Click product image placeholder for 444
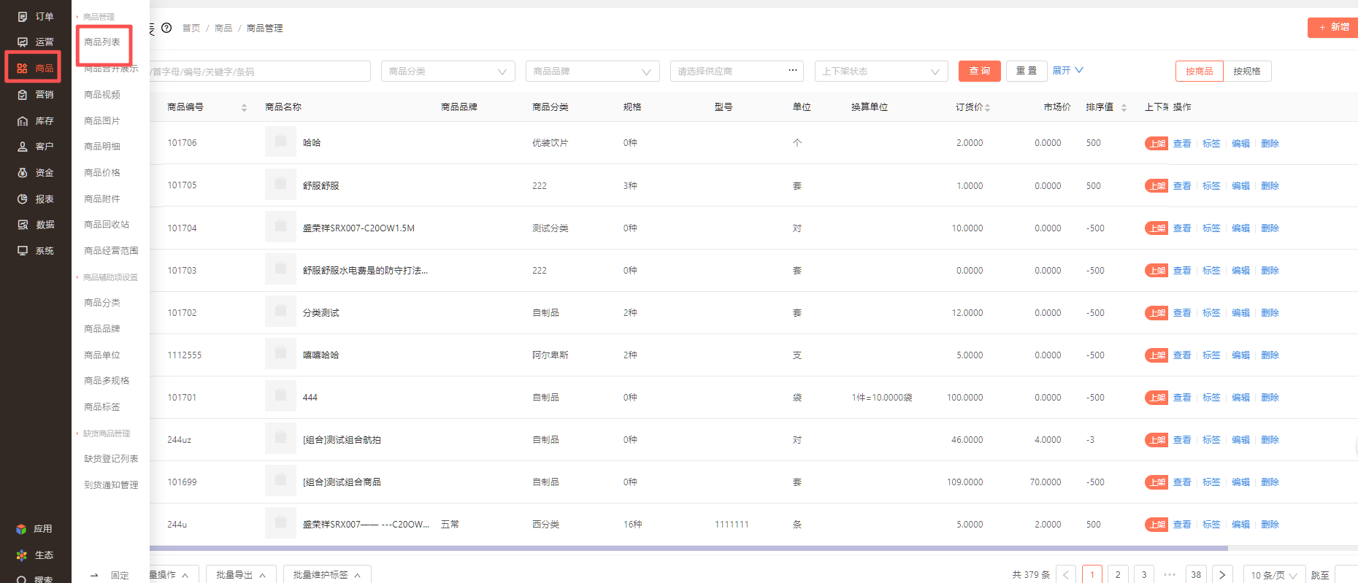Viewport: 1358px width, 583px height. [280, 397]
